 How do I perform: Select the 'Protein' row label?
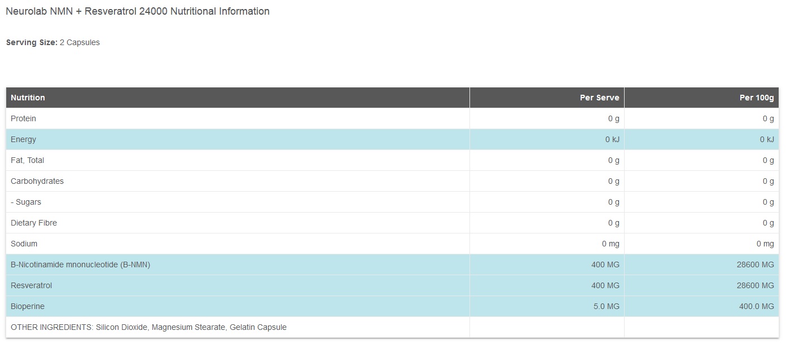(x=23, y=118)
